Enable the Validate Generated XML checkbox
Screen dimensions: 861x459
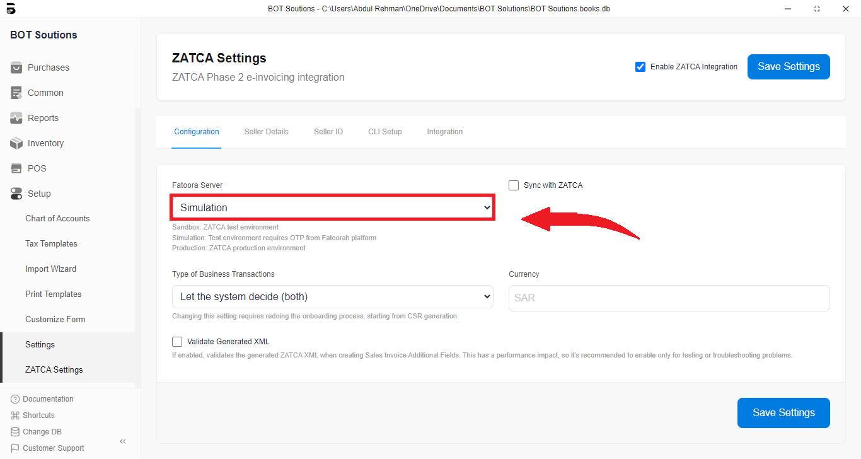click(177, 342)
